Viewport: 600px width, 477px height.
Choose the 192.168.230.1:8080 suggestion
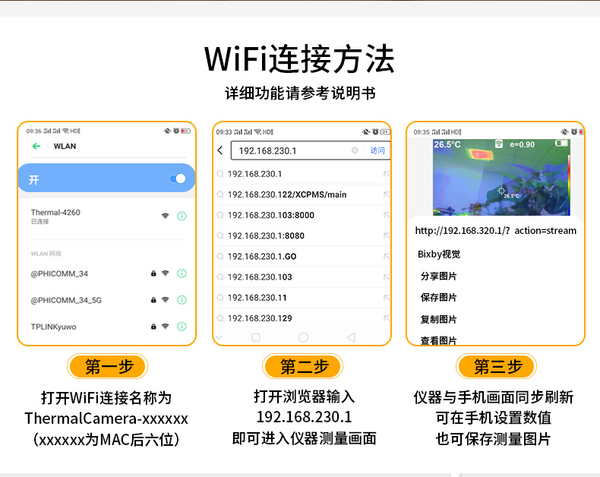point(266,235)
